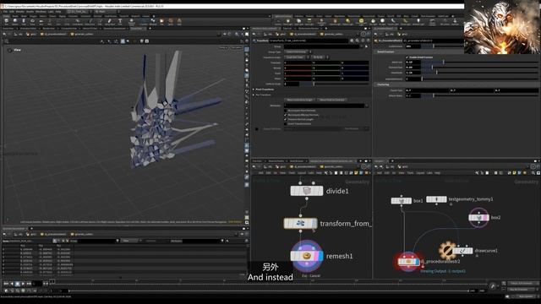Screen dimensions: 541x304
Task: Click the Attributes input field
Action: coord(324,106)
